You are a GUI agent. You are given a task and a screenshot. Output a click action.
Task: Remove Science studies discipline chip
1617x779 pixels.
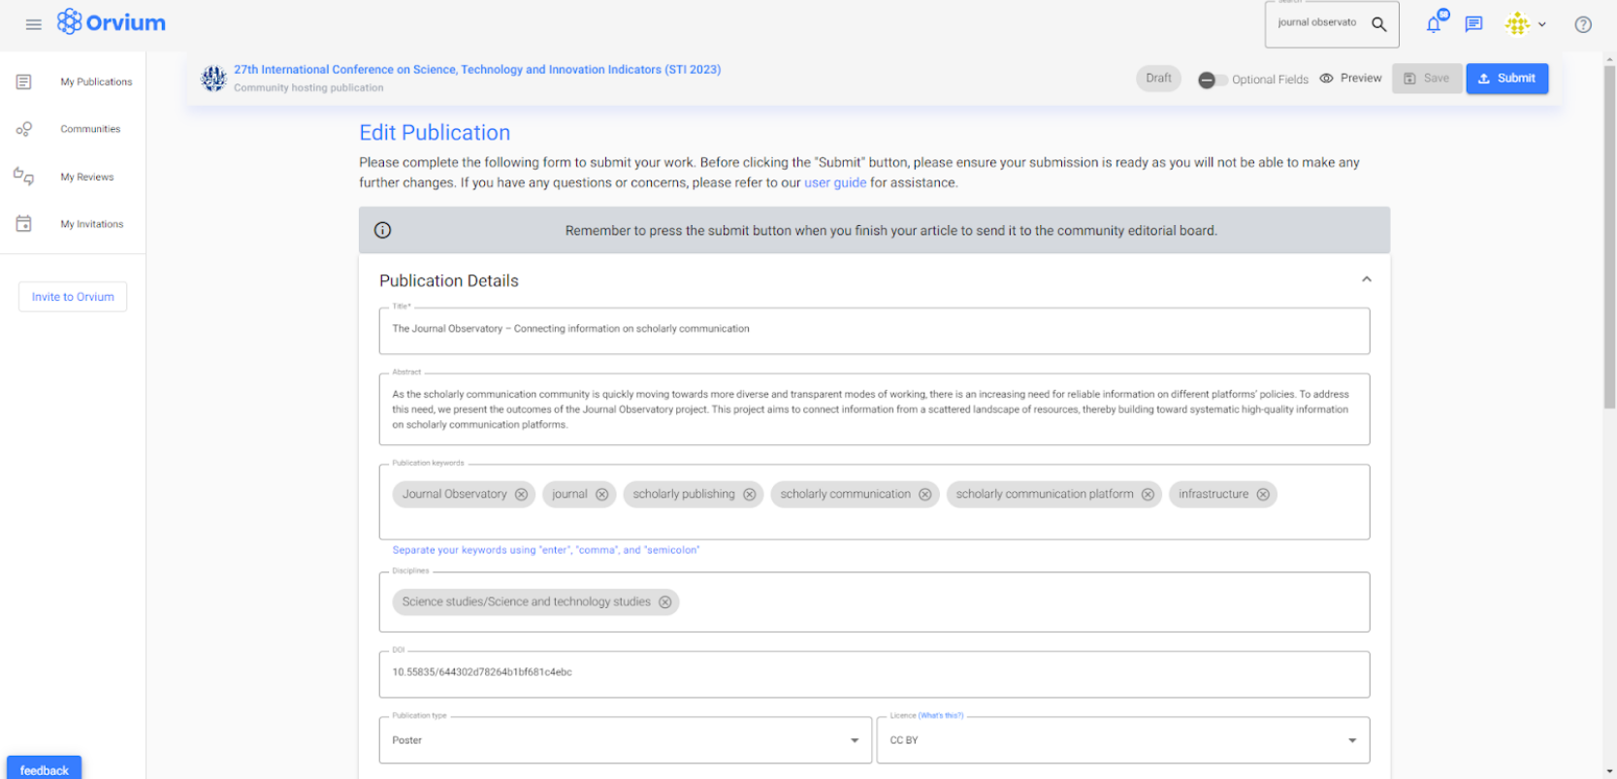(665, 602)
